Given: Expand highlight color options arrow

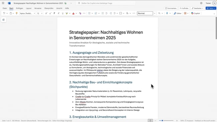Looking at the screenshot, I should pyautogui.click(x=70, y=13).
